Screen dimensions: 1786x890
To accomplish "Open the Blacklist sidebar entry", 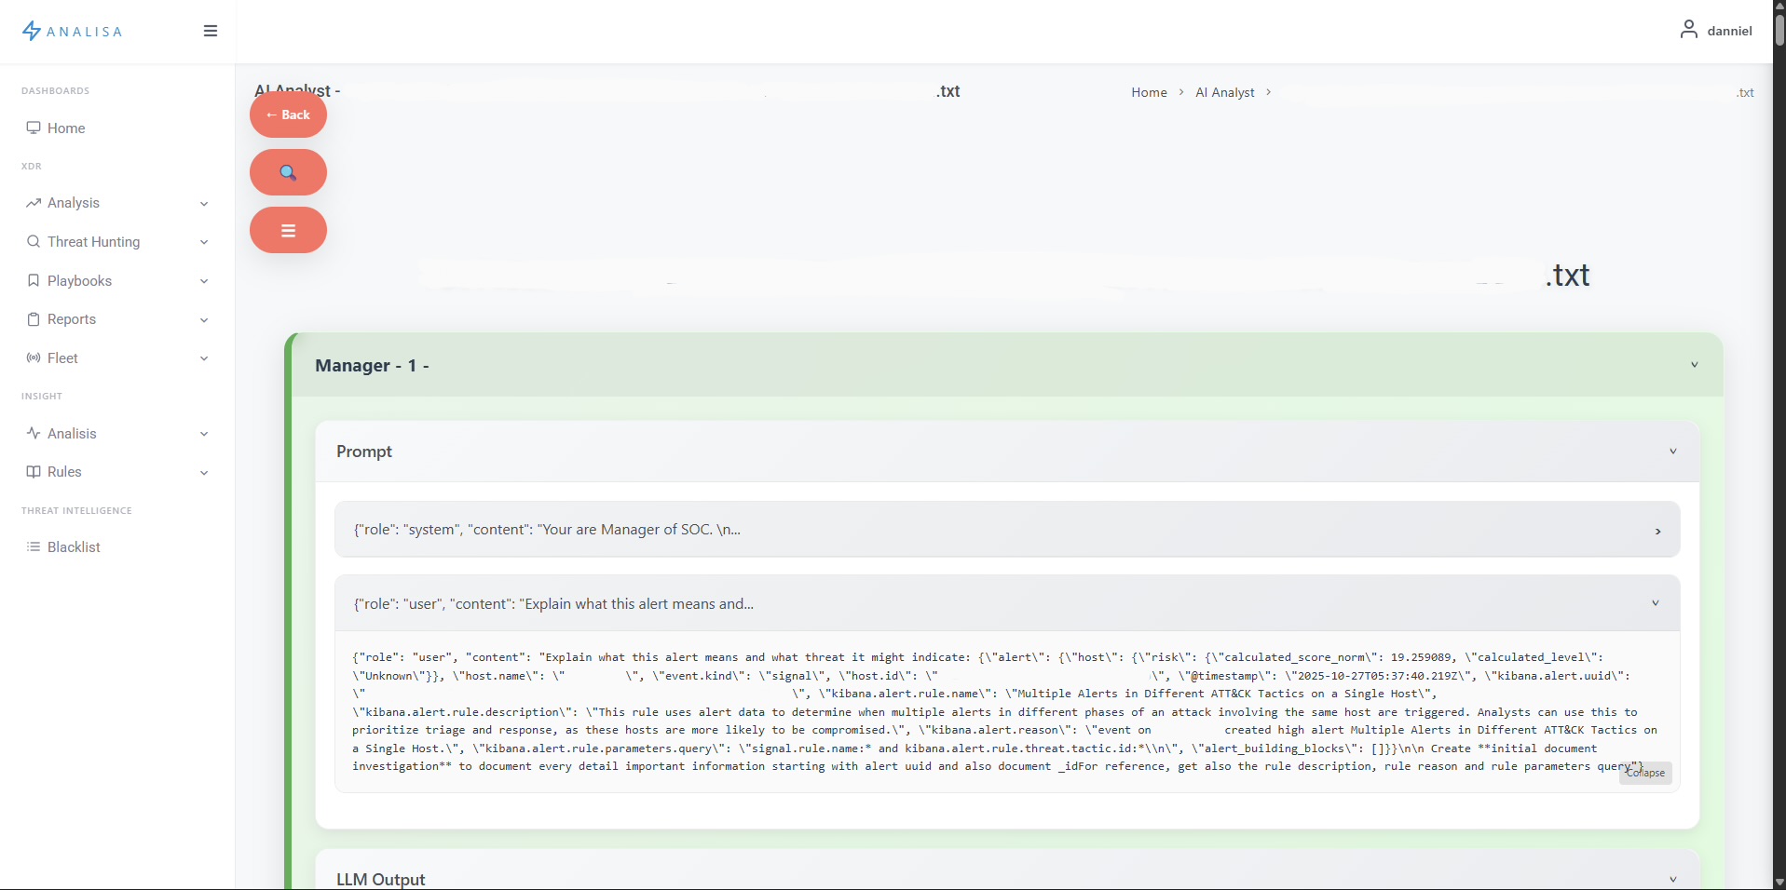I will (x=74, y=547).
